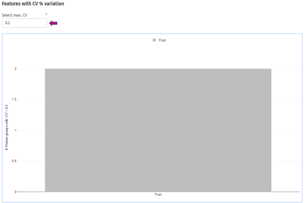The width and height of the screenshot is (305, 203).
Task: Click the y-axis tick label 0
Action: pyautogui.click(x=15, y=192)
